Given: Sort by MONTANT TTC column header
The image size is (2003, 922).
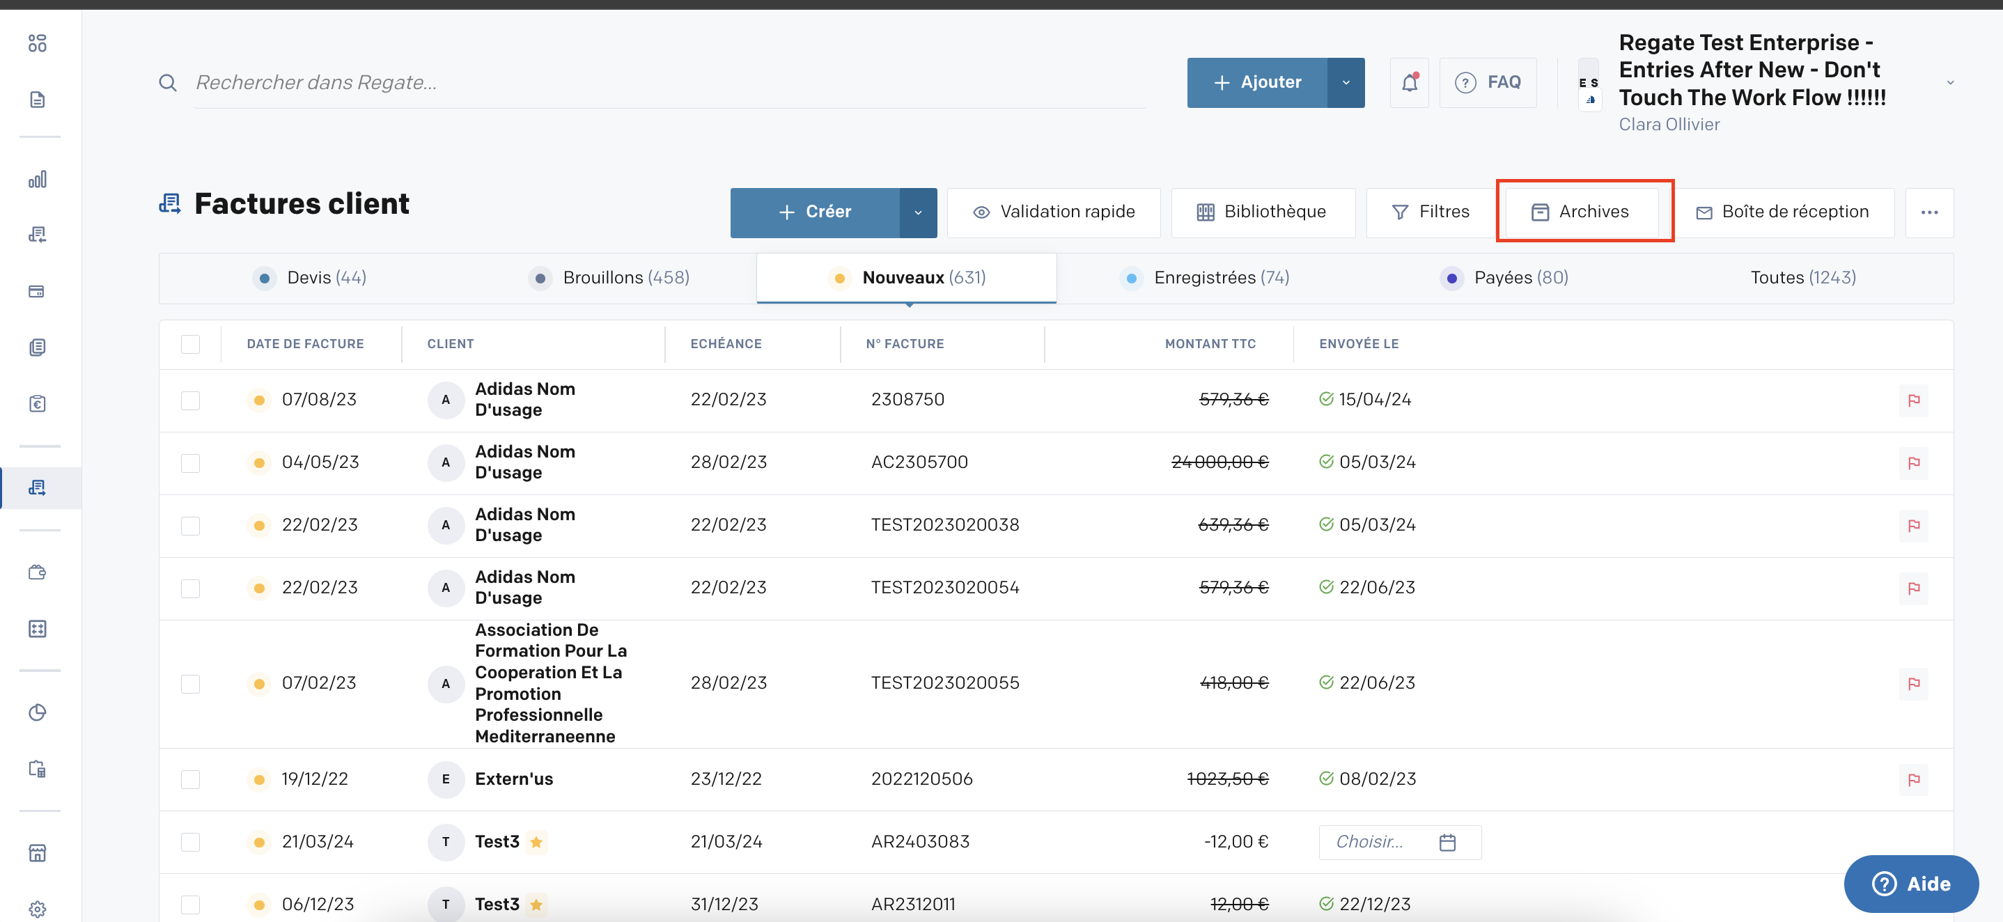Looking at the screenshot, I should coord(1210,345).
